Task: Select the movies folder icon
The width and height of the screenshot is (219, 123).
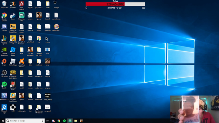Action: tap(30, 85)
